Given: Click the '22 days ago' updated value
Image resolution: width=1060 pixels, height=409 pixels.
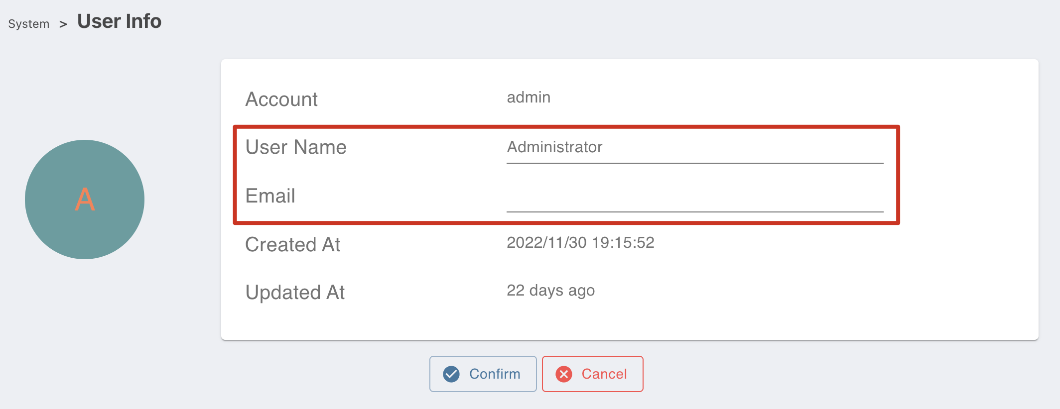Looking at the screenshot, I should [550, 290].
